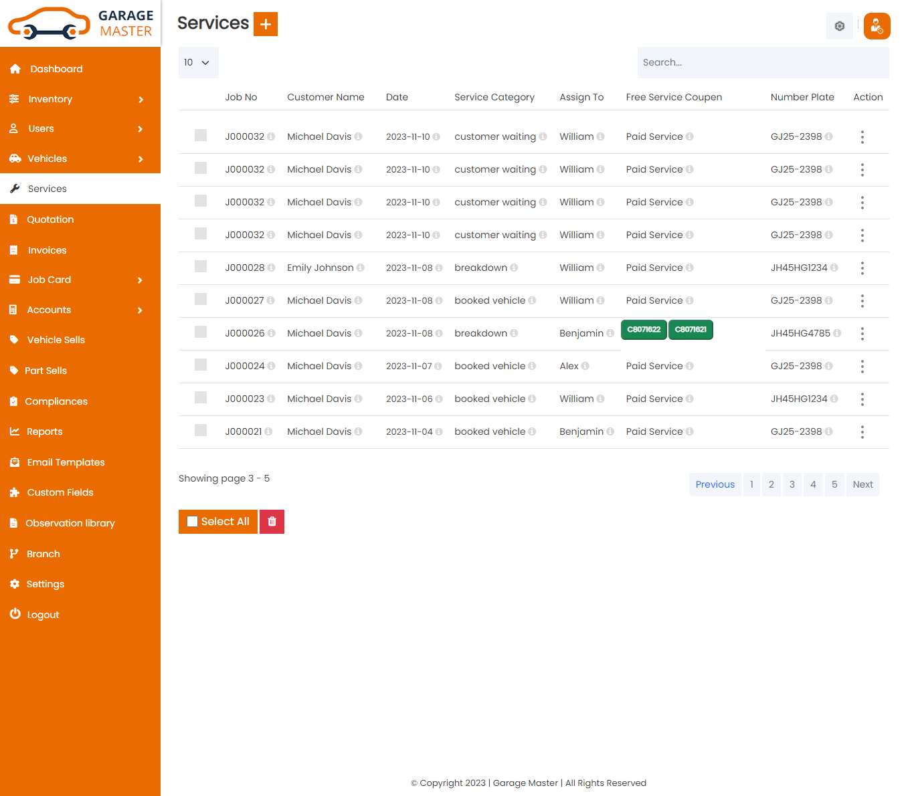
Task: Select checkbox for job J000027
Action: pos(201,299)
